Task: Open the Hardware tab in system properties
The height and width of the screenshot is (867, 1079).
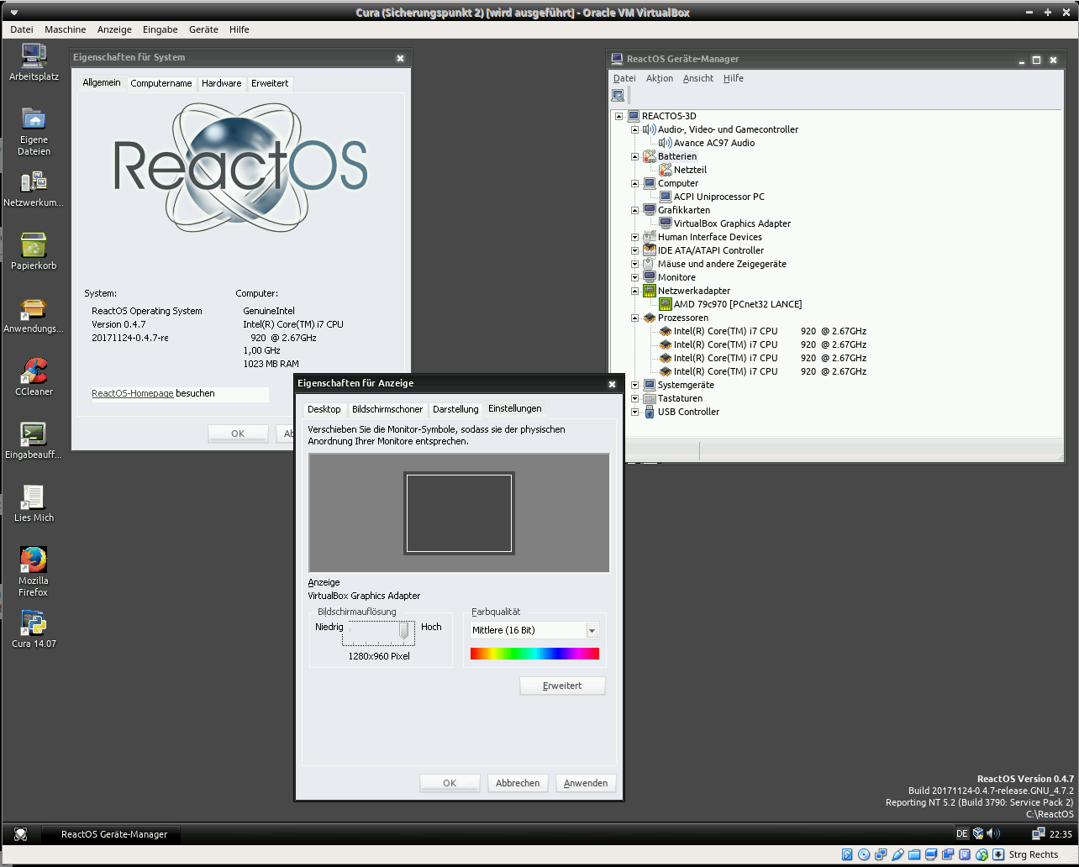Action: (x=221, y=83)
